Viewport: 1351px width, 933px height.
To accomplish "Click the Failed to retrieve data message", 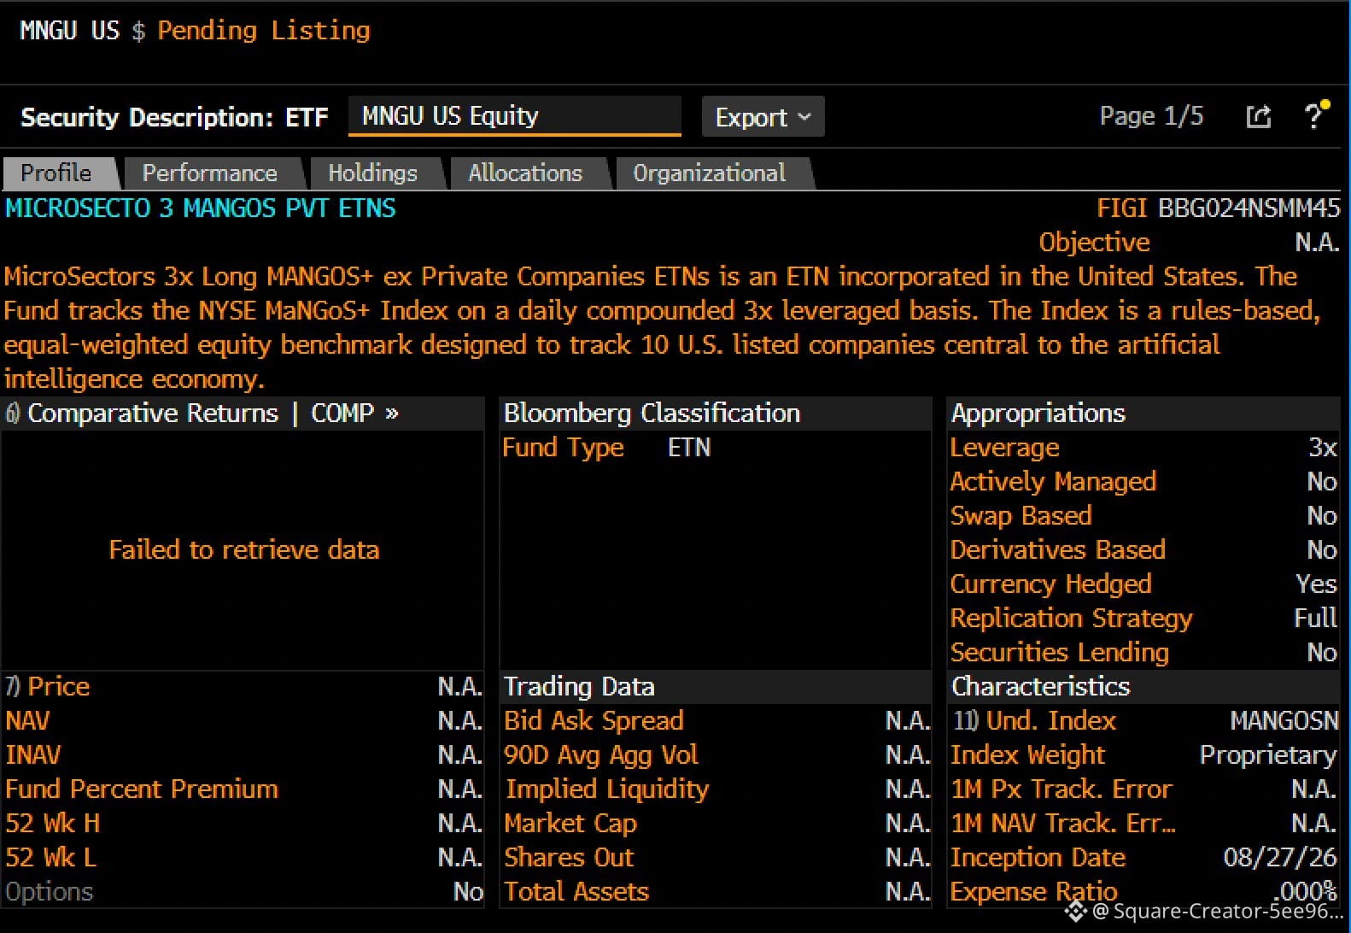I will tap(244, 549).
